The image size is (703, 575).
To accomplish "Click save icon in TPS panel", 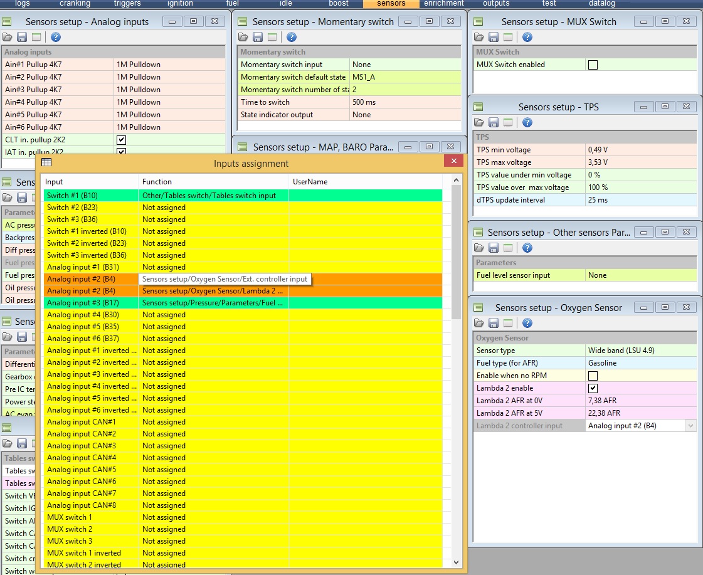I will coord(494,123).
